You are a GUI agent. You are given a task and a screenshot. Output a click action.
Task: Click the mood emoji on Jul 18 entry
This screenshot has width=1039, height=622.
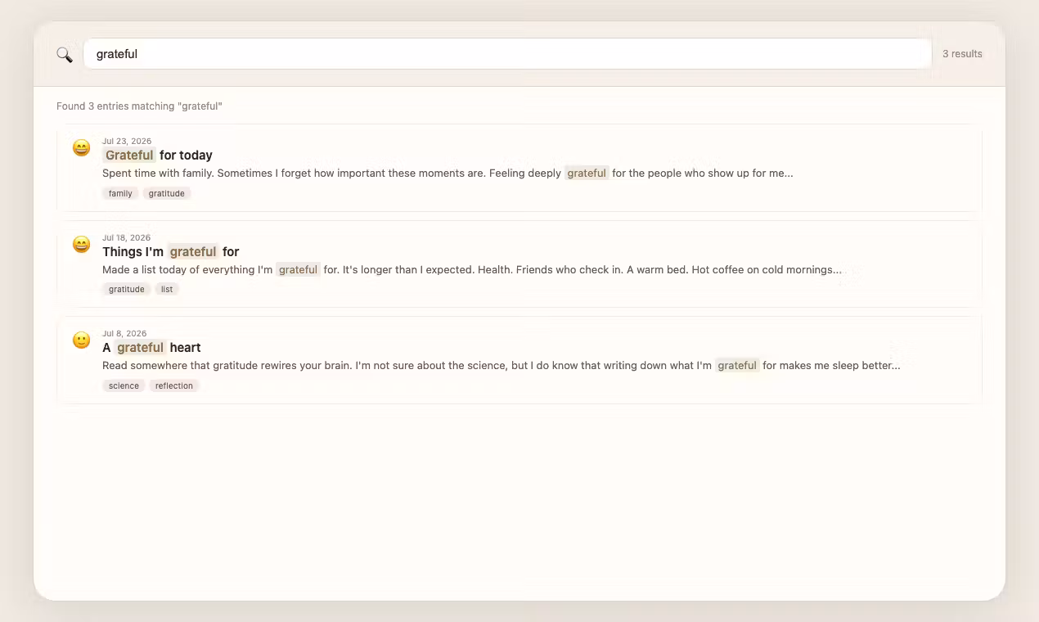pos(81,245)
